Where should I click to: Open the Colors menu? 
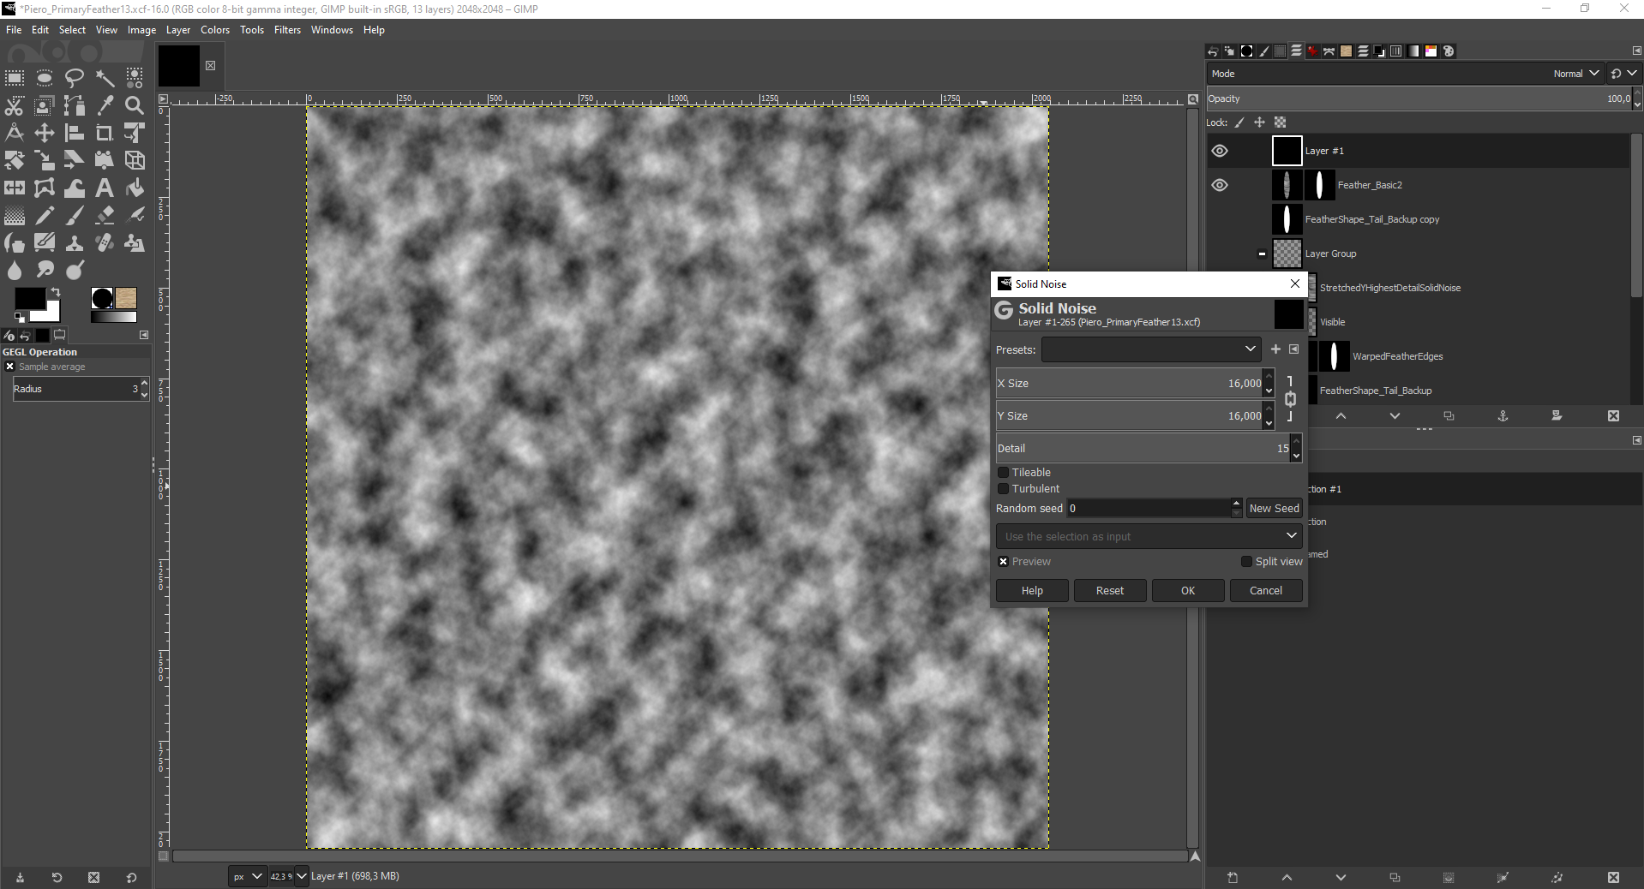tap(214, 29)
